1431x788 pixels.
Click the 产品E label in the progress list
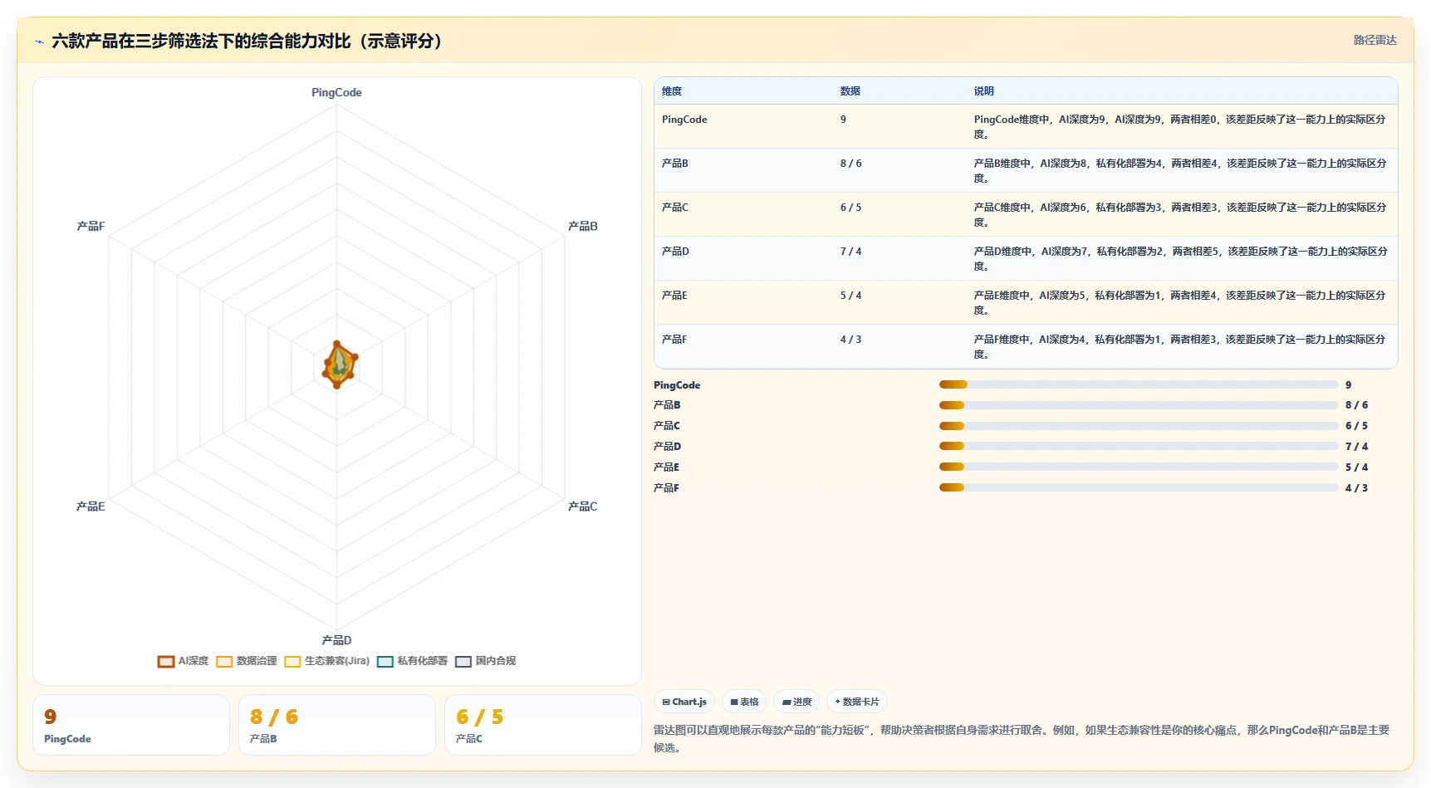click(x=666, y=467)
